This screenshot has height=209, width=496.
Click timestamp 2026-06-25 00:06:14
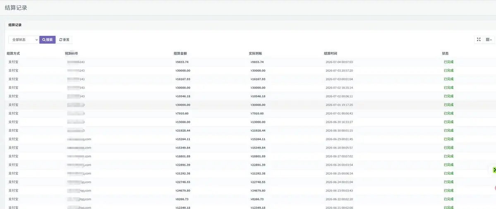point(339,174)
